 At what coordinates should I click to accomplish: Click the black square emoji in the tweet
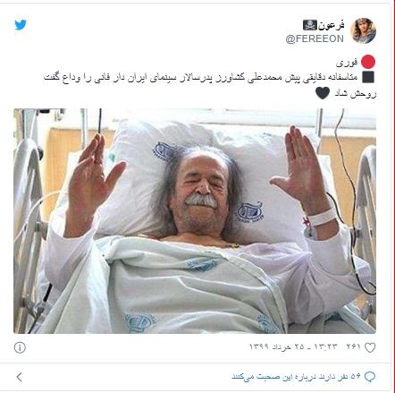[x=368, y=77]
